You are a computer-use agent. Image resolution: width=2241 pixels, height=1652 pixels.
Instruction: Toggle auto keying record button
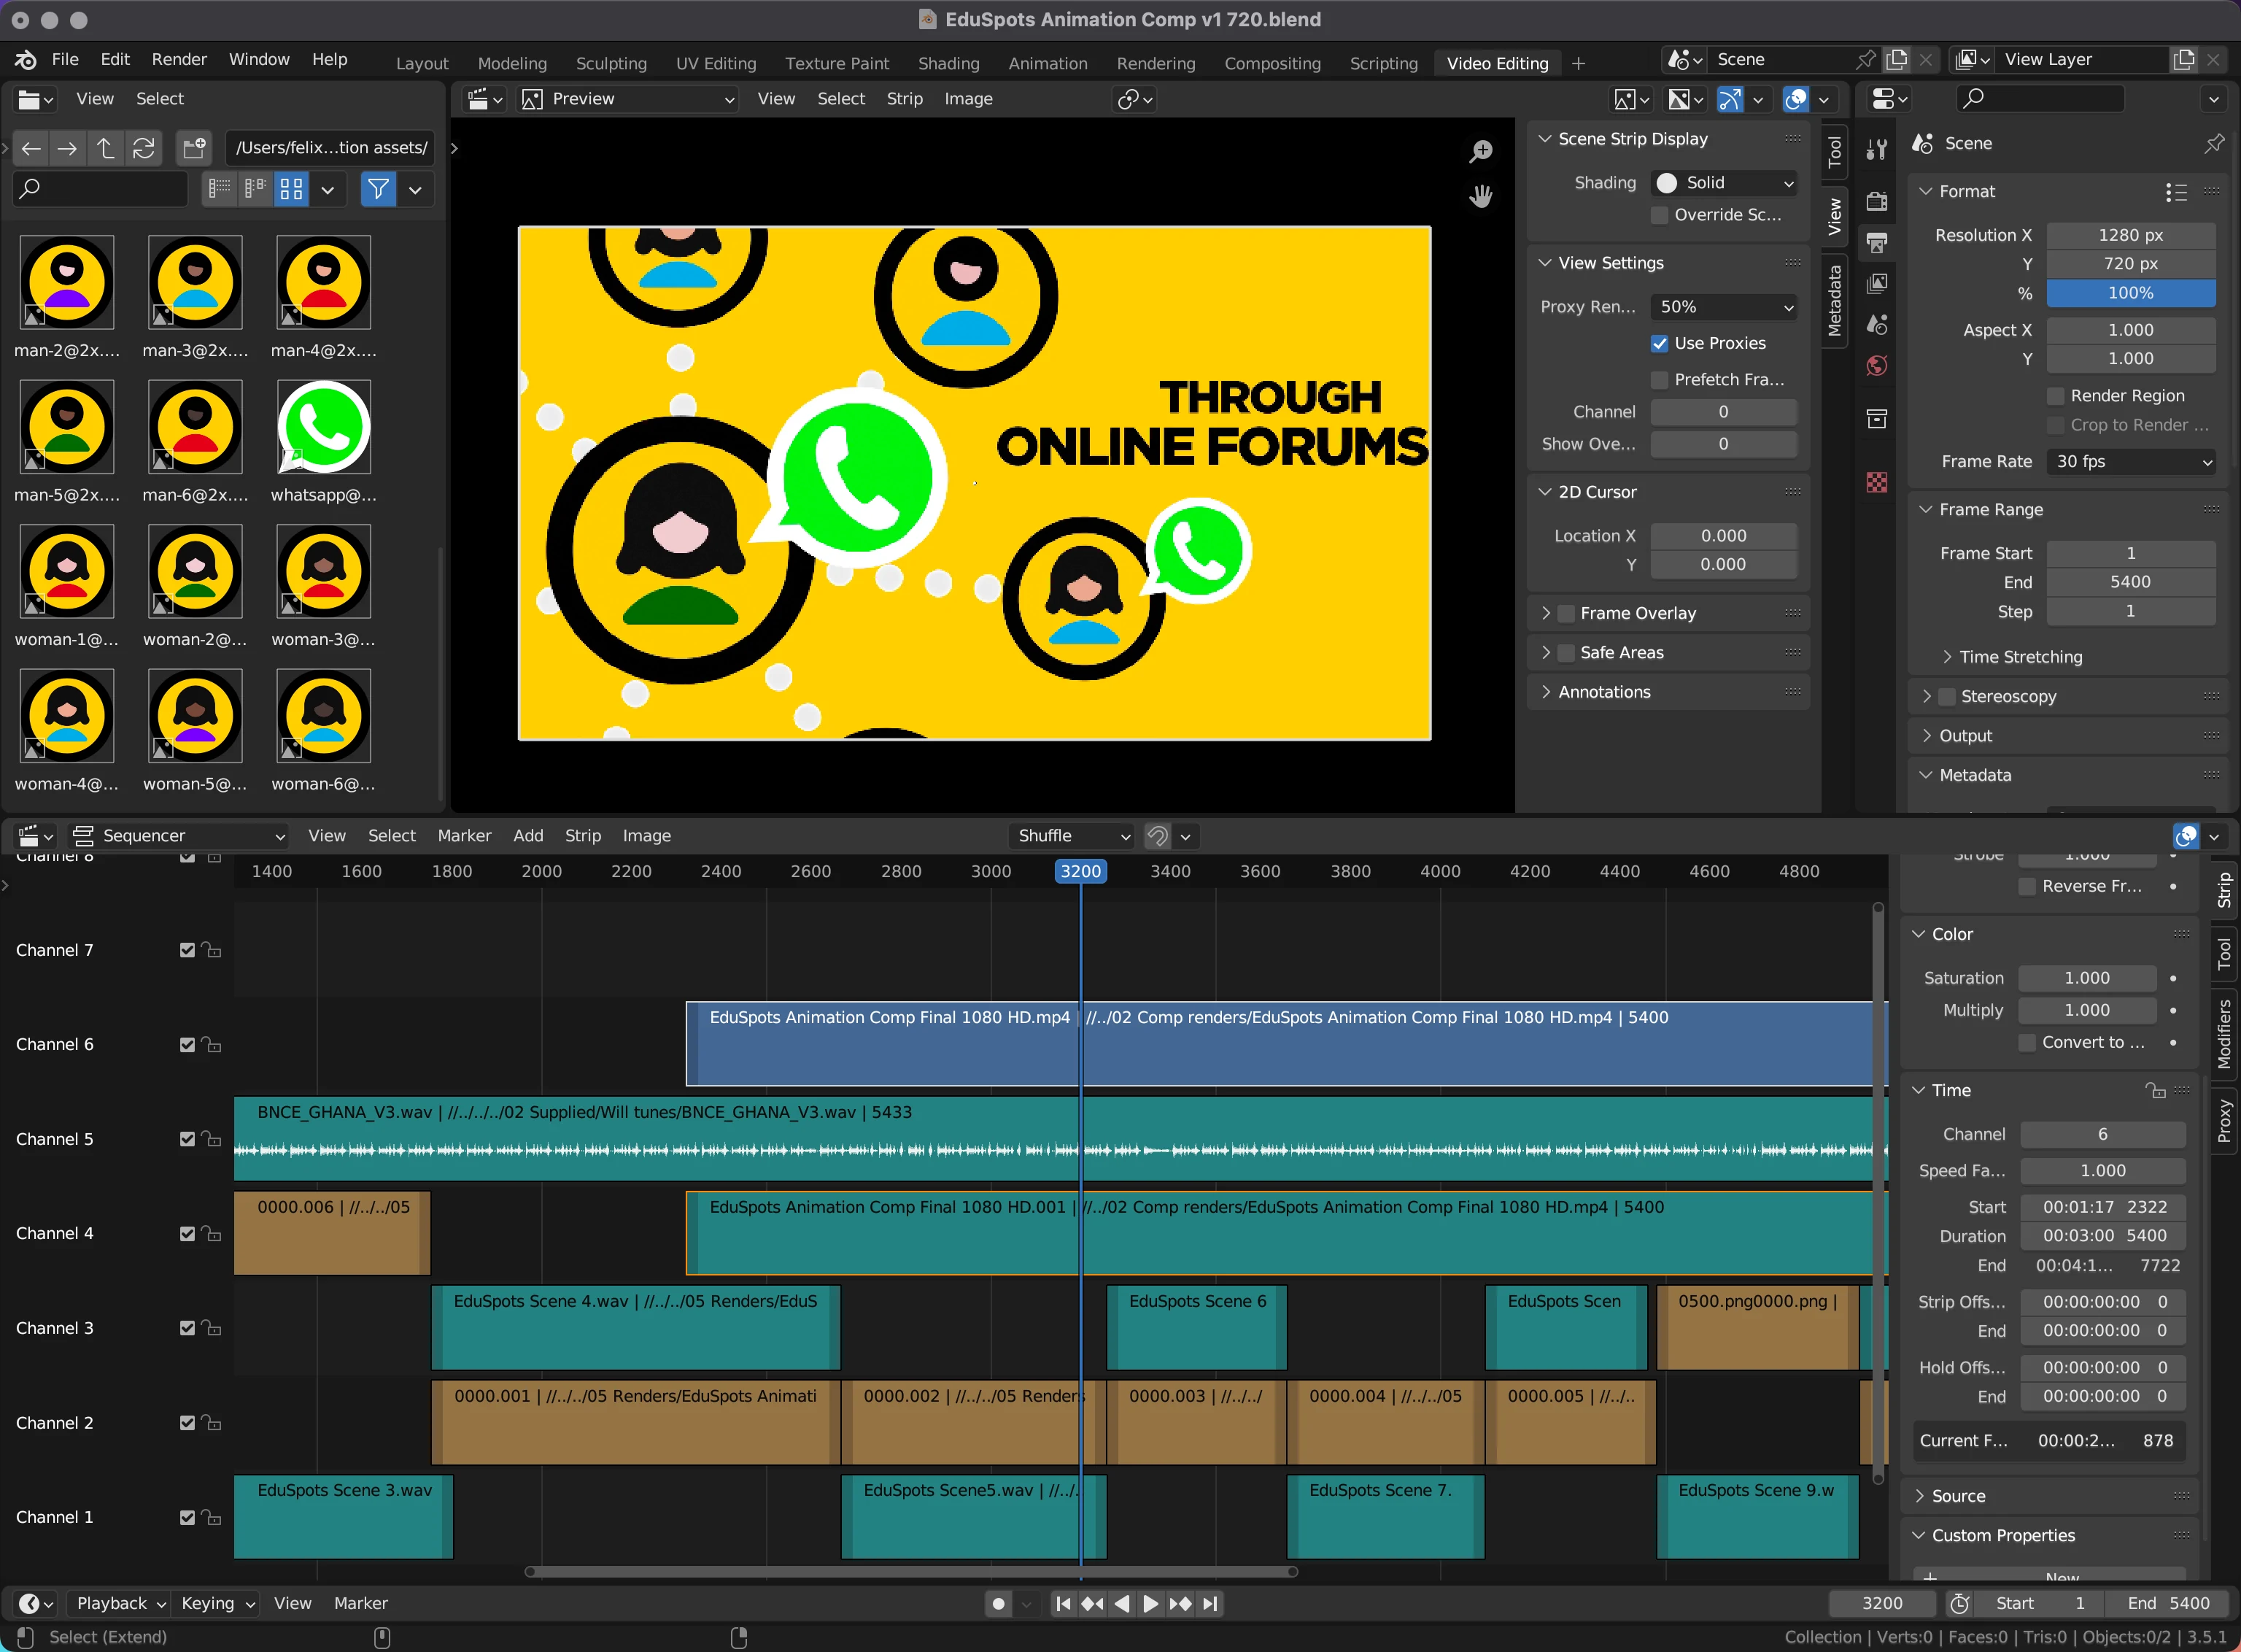tap(997, 1604)
